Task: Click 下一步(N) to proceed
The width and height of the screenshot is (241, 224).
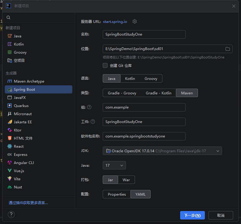Action: point(192,215)
